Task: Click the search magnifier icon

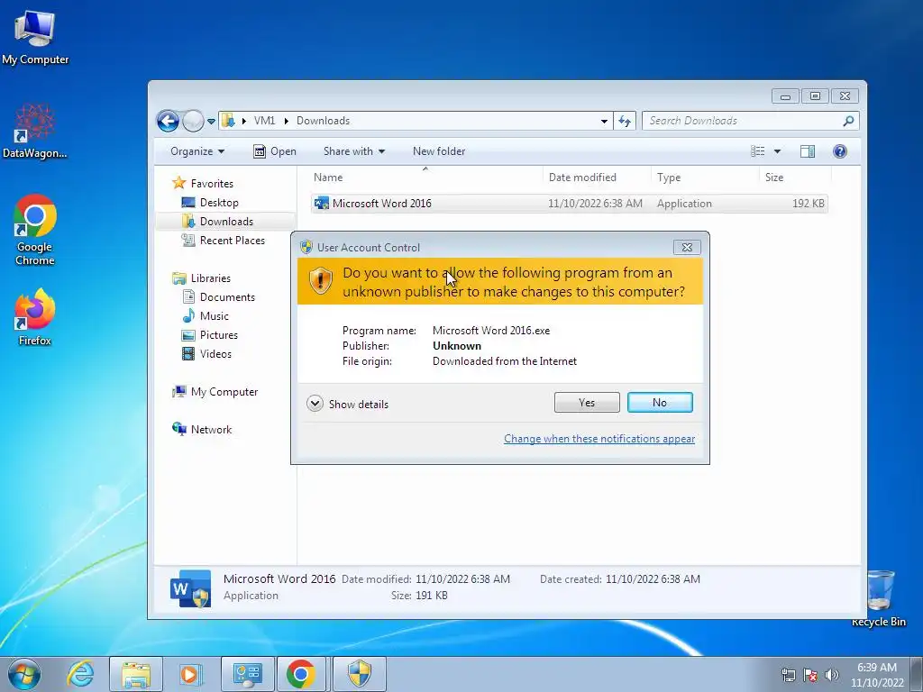Action: click(848, 121)
